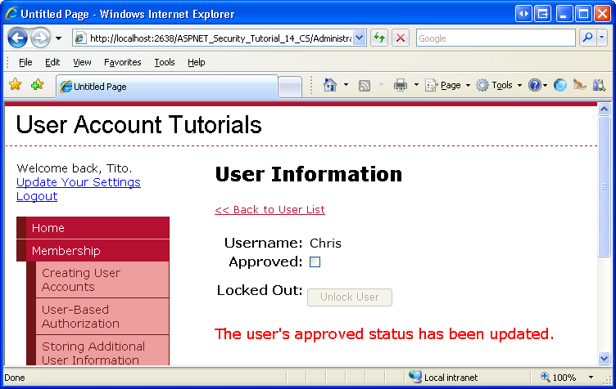The width and height of the screenshot is (616, 389).
Task: Toggle the Approved checkbox
Action: click(315, 262)
